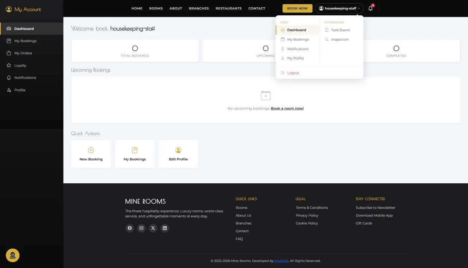Click the empty calendar icon in Upcoming Bookings

point(265,96)
